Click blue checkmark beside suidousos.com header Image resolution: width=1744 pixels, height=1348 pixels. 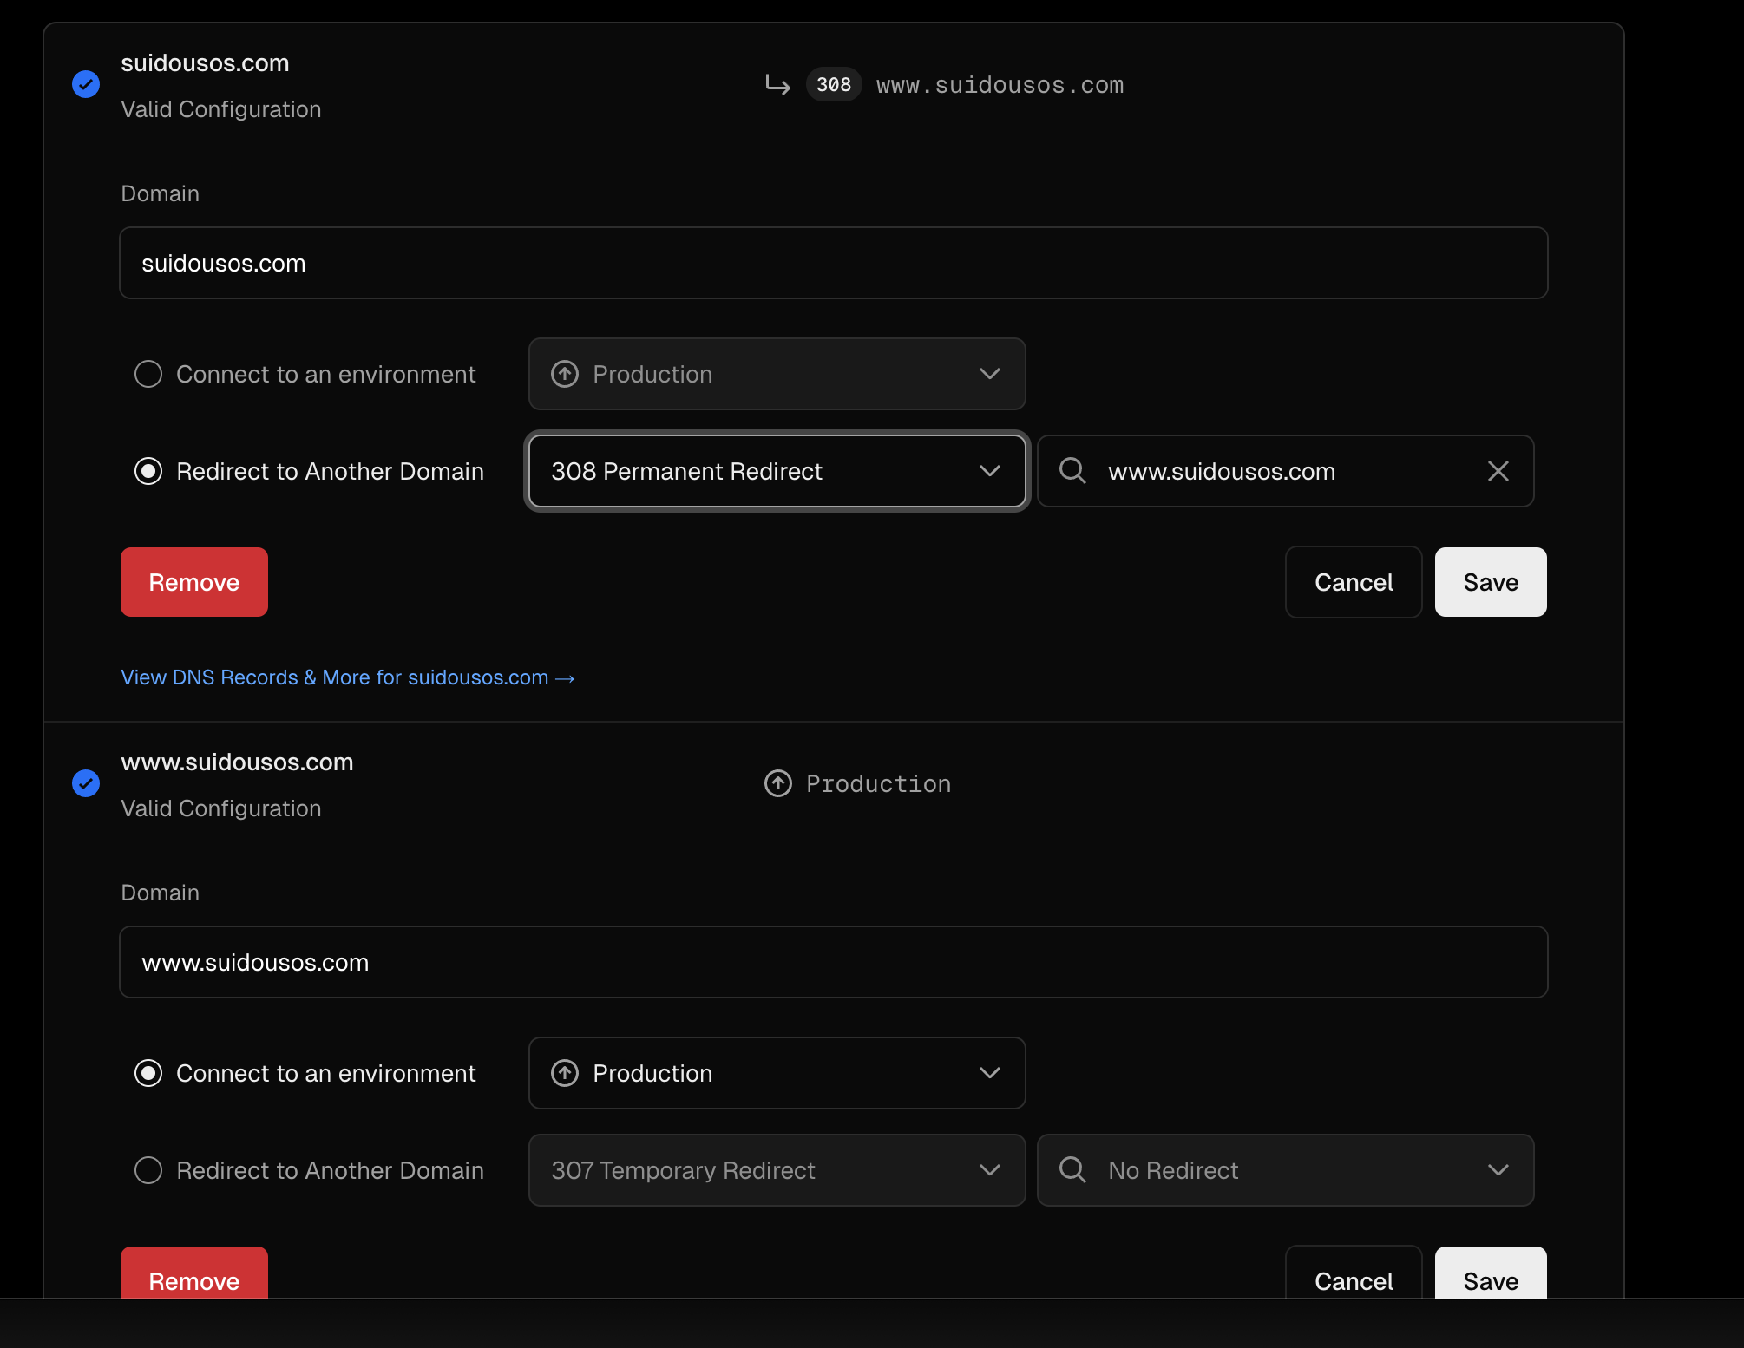[86, 84]
